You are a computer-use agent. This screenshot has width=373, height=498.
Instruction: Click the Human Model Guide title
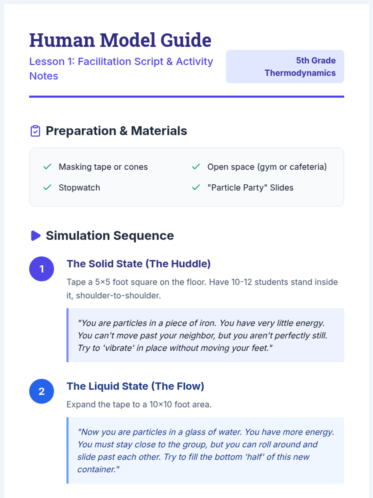click(120, 40)
